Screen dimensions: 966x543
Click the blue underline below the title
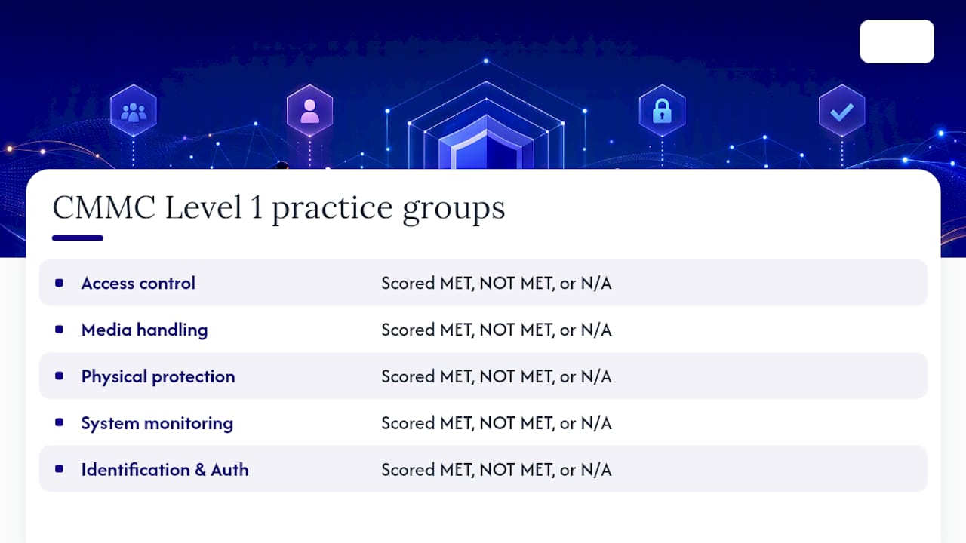point(78,238)
